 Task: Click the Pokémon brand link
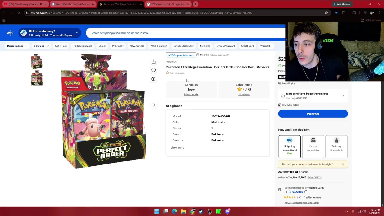tap(171, 62)
